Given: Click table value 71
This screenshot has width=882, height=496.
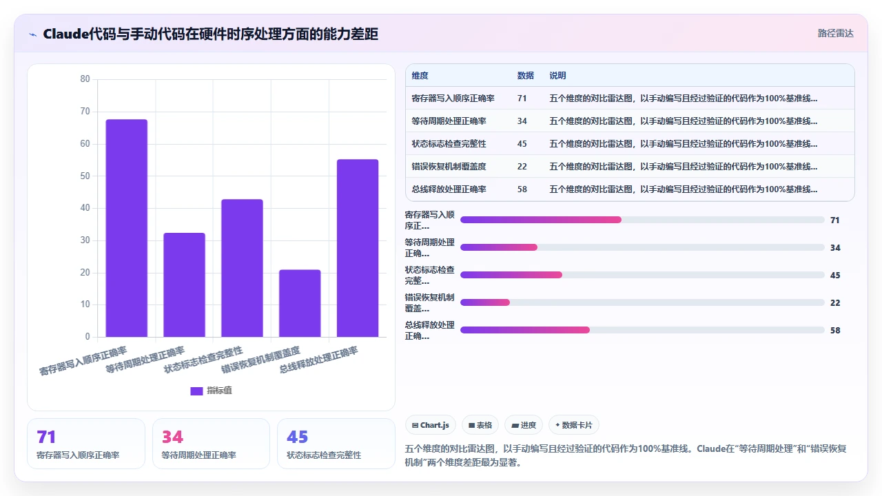Looking at the screenshot, I should click(x=522, y=99).
